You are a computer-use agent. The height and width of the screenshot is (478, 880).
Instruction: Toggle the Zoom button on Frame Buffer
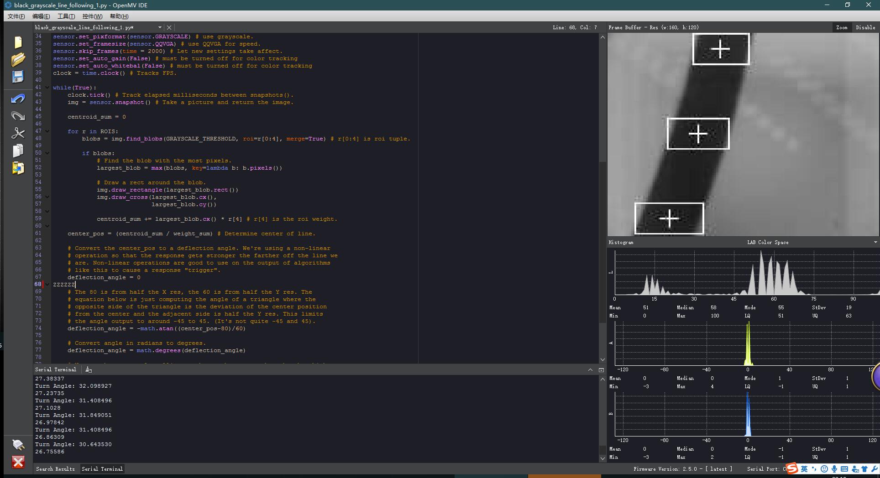842,27
